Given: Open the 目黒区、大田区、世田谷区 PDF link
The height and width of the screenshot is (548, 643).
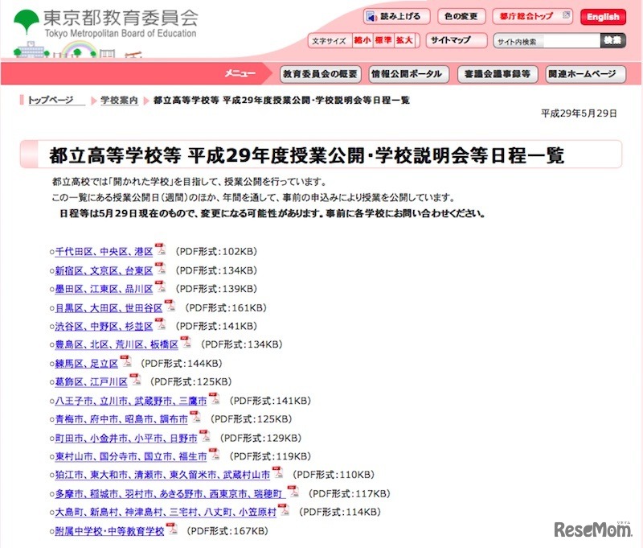Looking at the screenshot, I should [x=109, y=308].
